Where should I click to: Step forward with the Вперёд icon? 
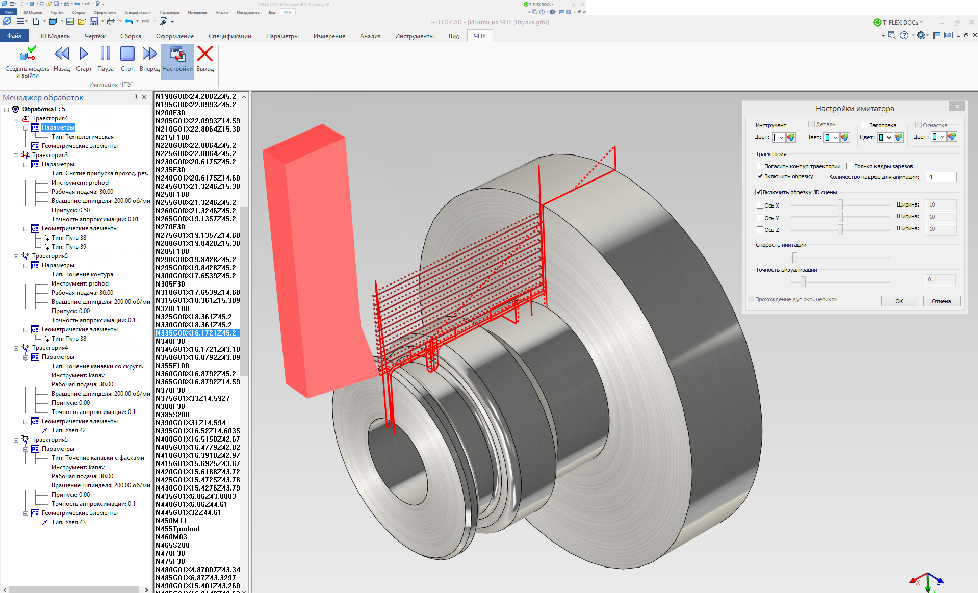pyautogui.click(x=149, y=54)
